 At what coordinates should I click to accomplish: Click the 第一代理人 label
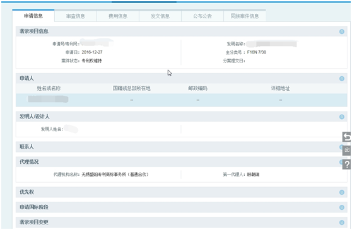click(233, 175)
